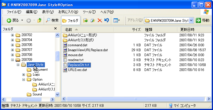This screenshot has width=213, height=110.
Task: Expand the 200702 folder node
Action: coord(12,35)
